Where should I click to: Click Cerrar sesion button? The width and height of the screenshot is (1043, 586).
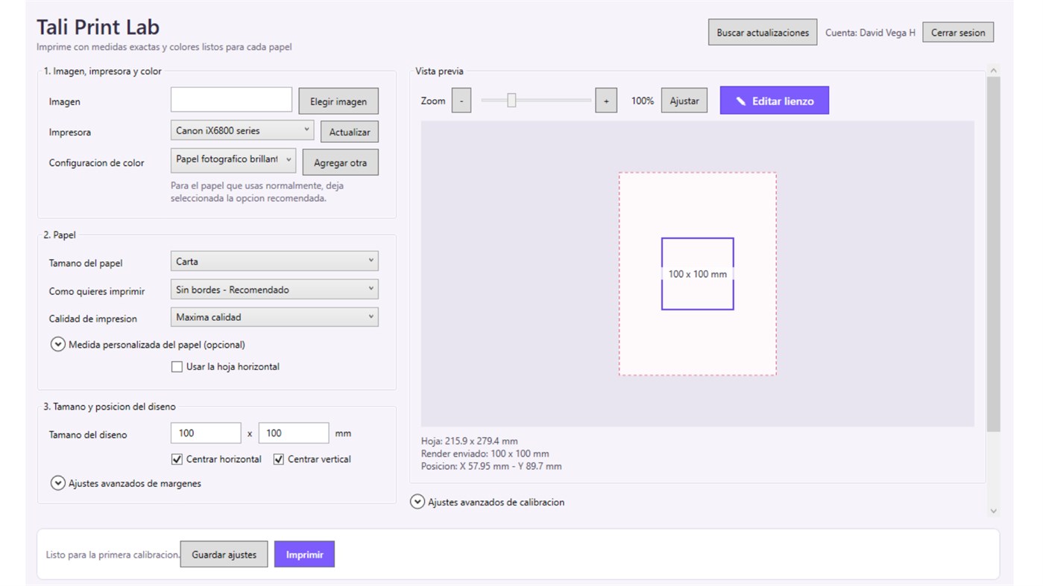958,33
